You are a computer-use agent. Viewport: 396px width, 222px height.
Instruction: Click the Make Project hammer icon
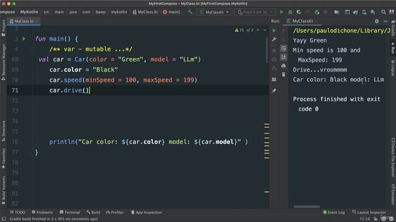tap(190, 12)
